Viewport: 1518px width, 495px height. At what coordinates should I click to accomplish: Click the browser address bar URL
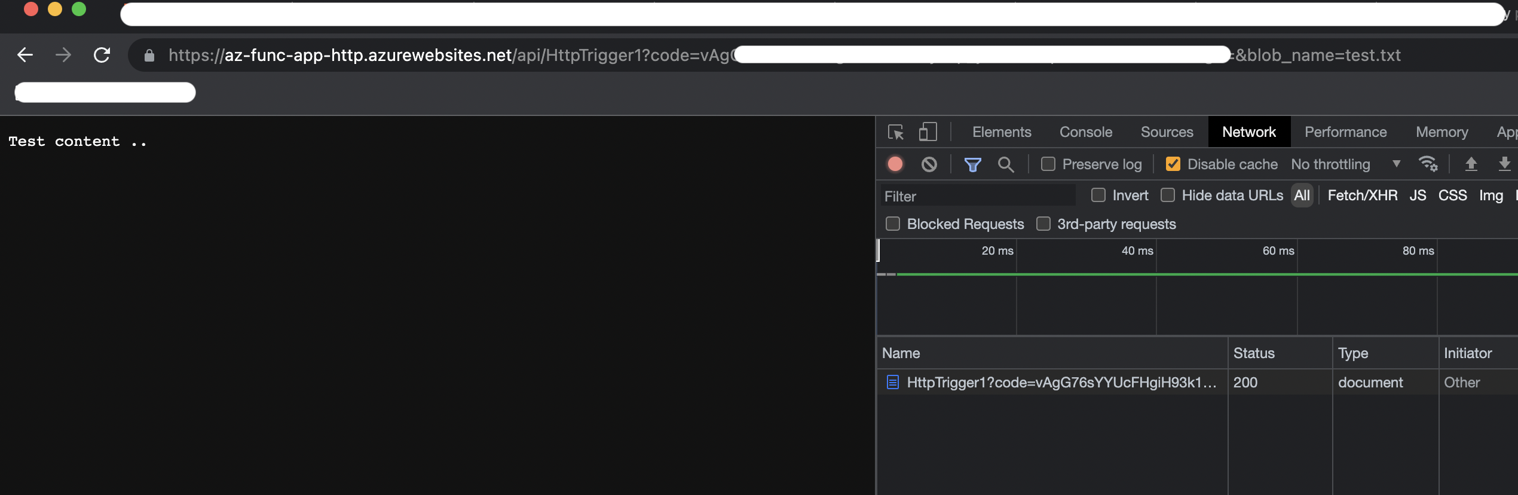click(x=784, y=56)
